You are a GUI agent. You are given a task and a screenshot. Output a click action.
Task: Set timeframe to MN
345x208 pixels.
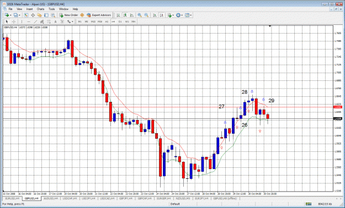coord(134,21)
